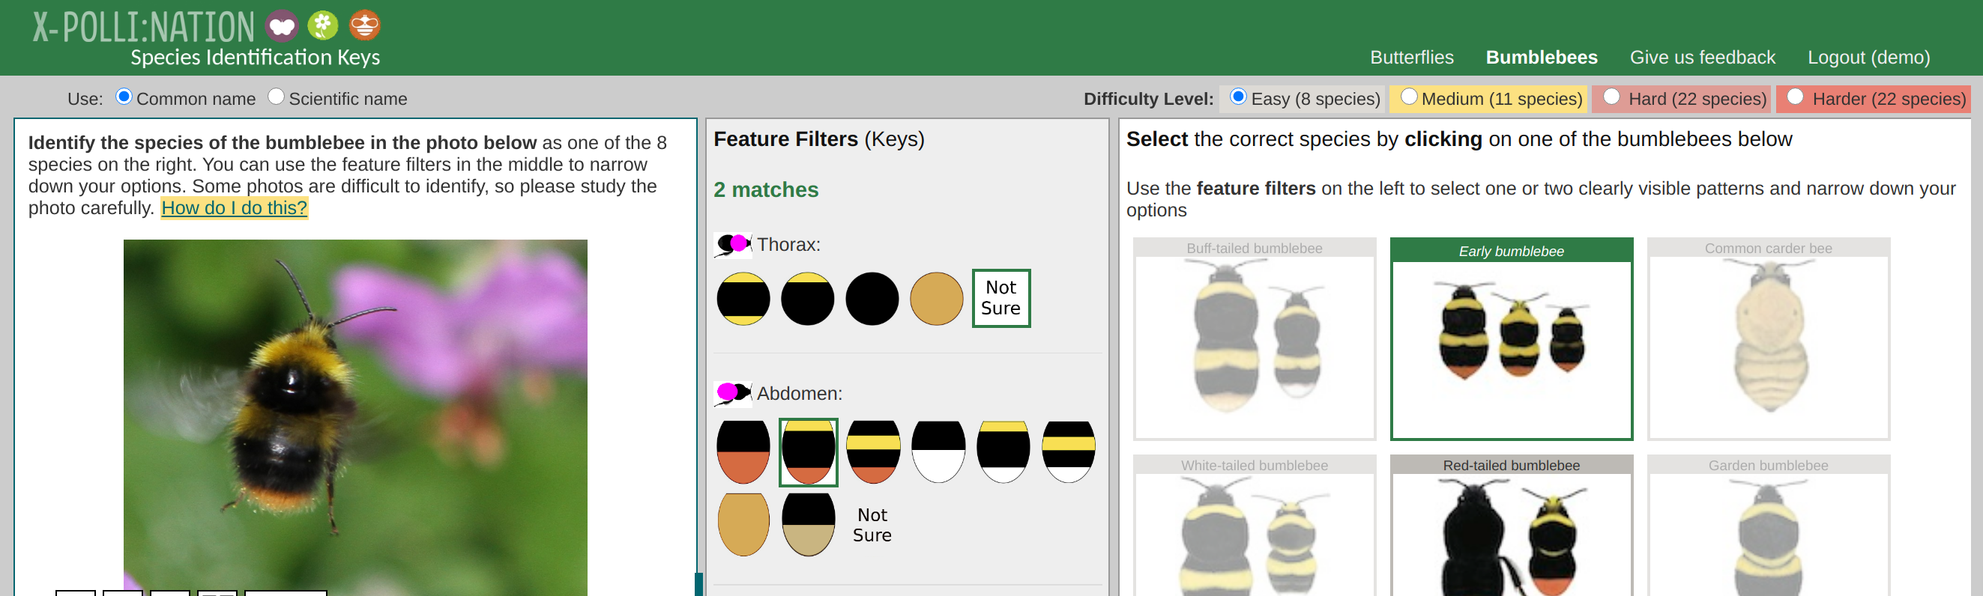Click Logout (demo)
Viewport: 1983px width, 596px height.
click(x=1868, y=58)
